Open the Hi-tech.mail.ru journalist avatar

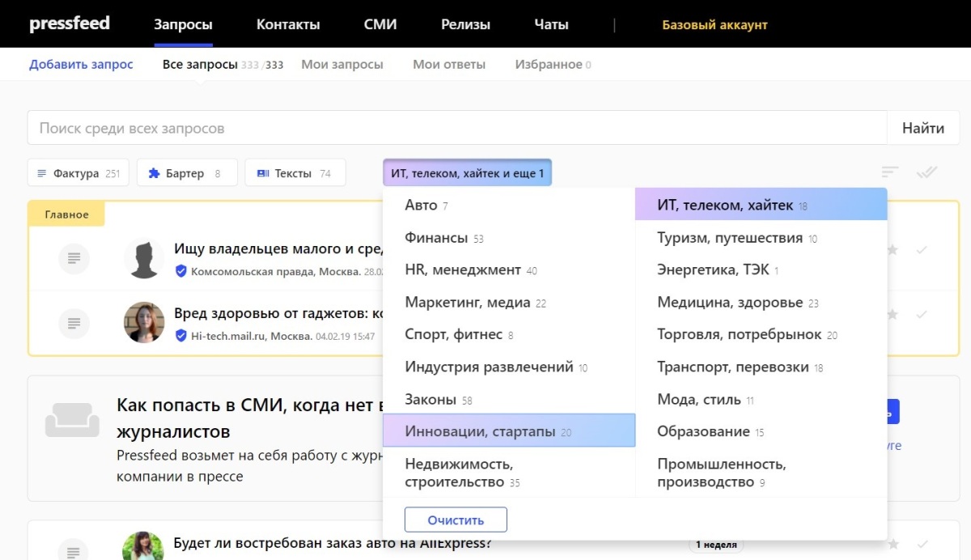(x=144, y=323)
